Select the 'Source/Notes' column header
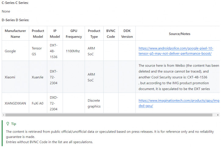Viewport: 221px width, 147px height. [180, 34]
